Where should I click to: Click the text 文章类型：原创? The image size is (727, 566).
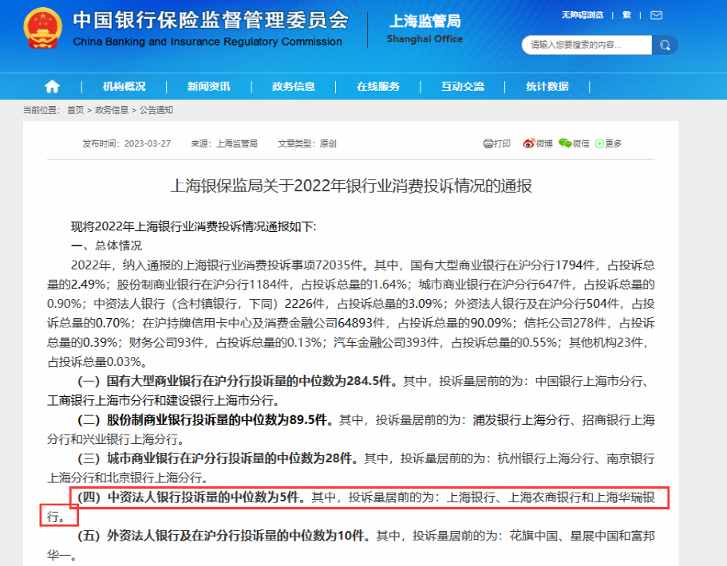tap(307, 143)
